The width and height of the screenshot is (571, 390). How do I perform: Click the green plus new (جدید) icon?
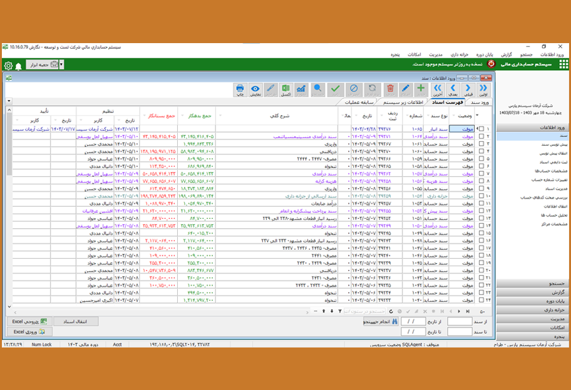pos(421,90)
